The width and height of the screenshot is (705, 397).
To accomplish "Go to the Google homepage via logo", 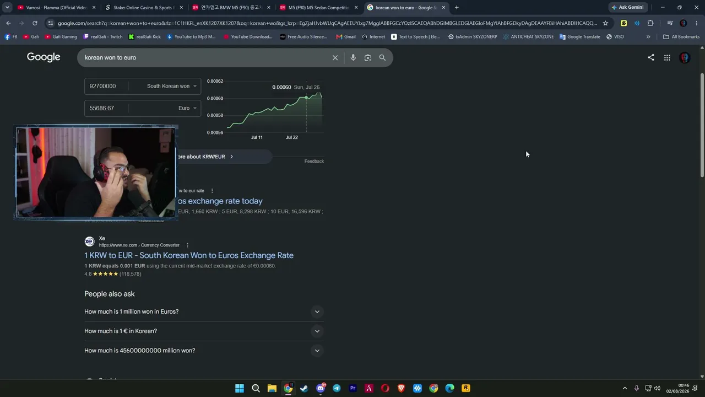I will point(44,57).
